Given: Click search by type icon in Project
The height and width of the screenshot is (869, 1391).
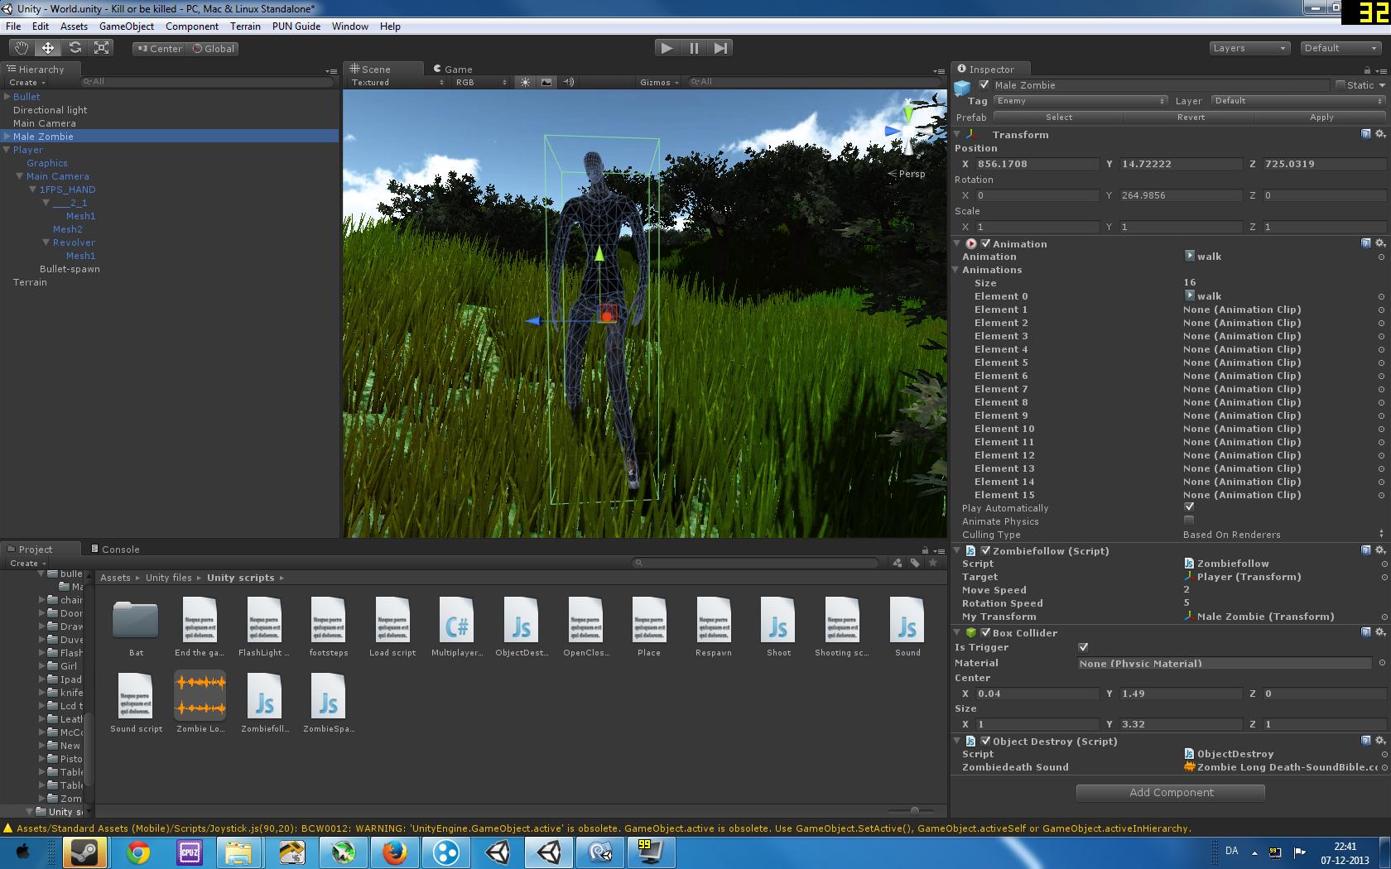Looking at the screenshot, I should 897,563.
